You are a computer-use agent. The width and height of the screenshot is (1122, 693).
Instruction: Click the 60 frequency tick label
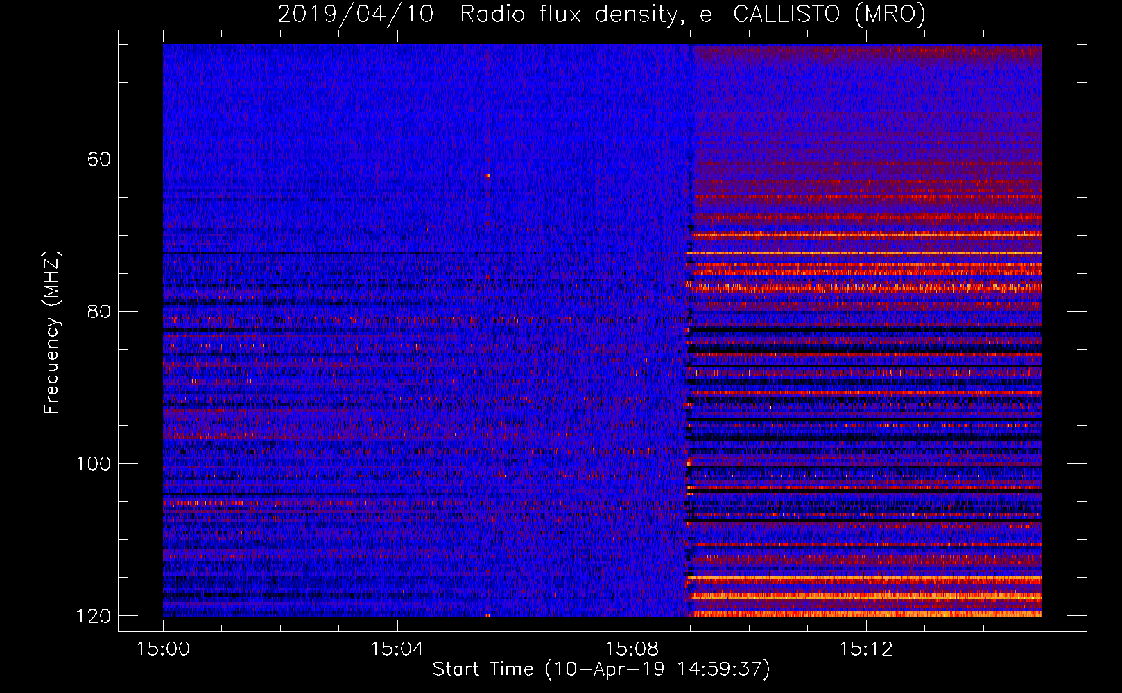[x=99, y=159]
